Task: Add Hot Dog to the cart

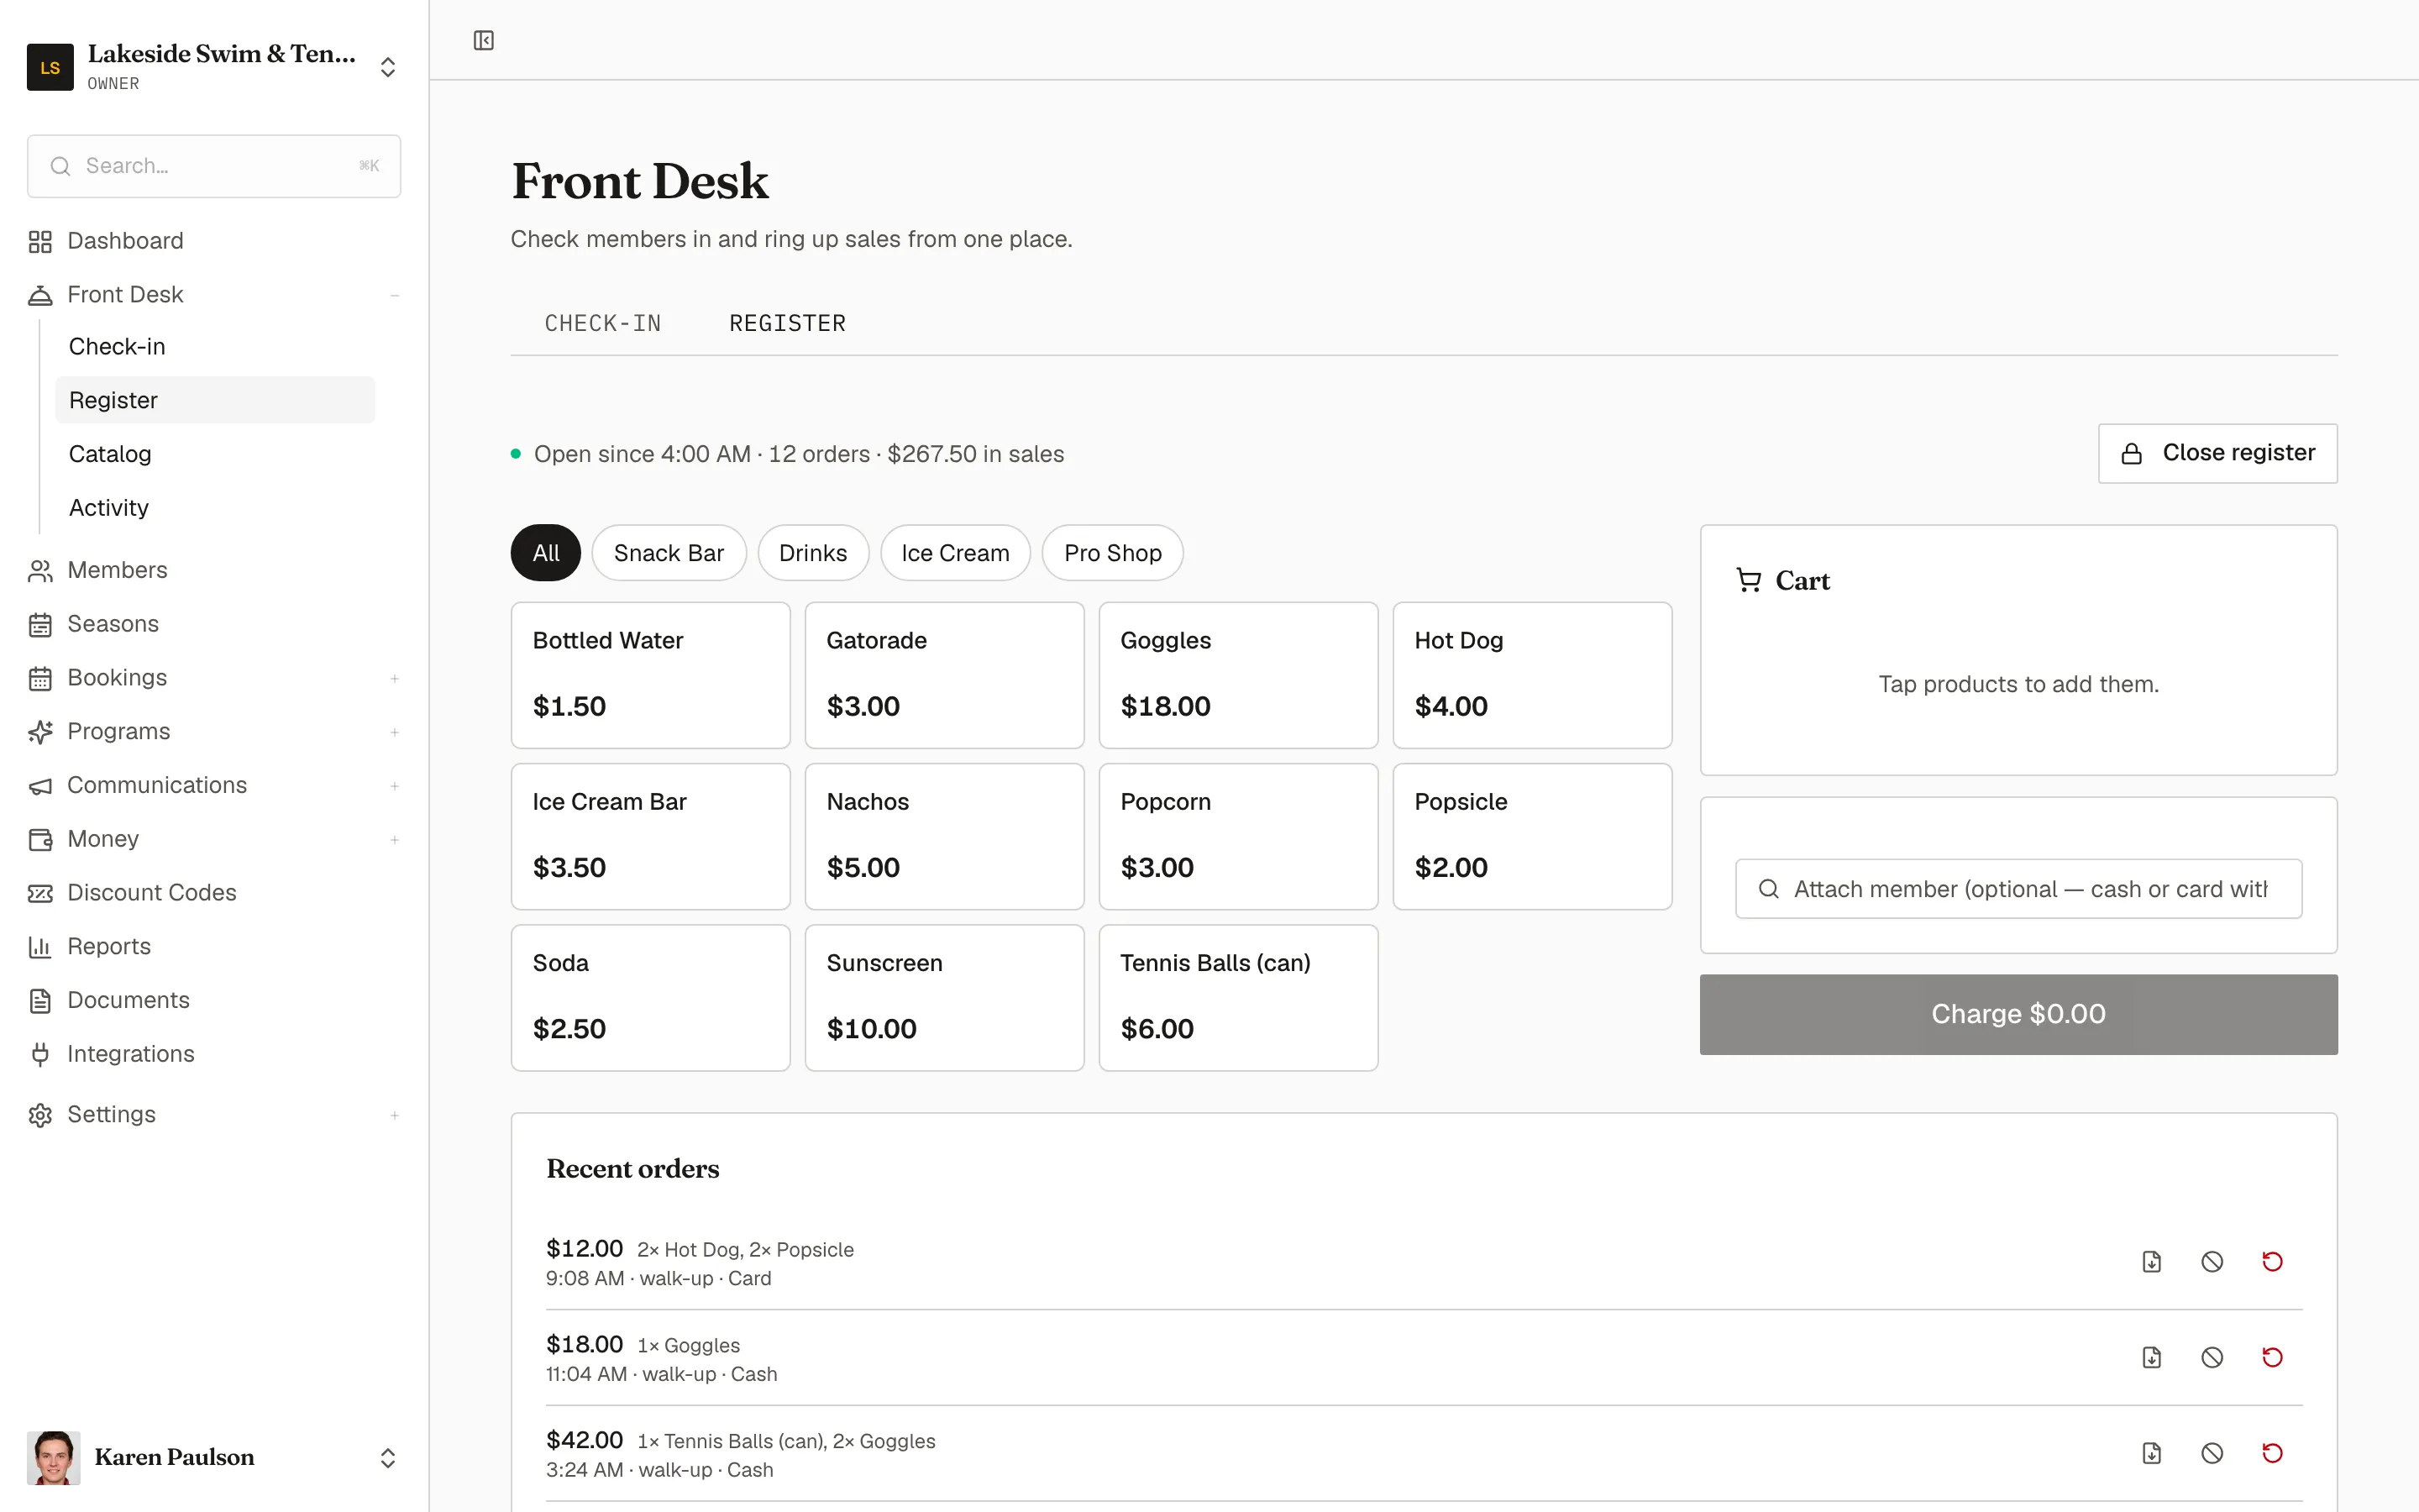Action: pyautogui.click(x=1532, y=675)
